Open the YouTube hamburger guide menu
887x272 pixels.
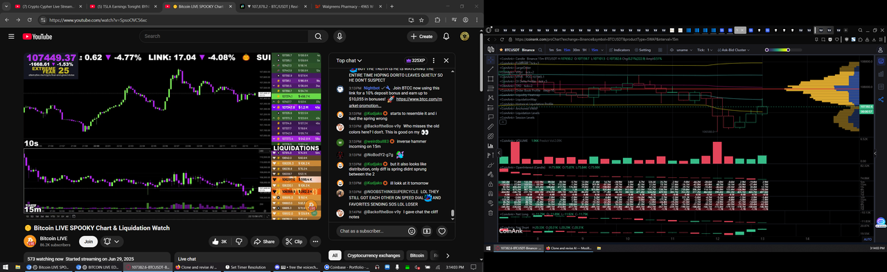pyautogui.click(x=10, y=37)
